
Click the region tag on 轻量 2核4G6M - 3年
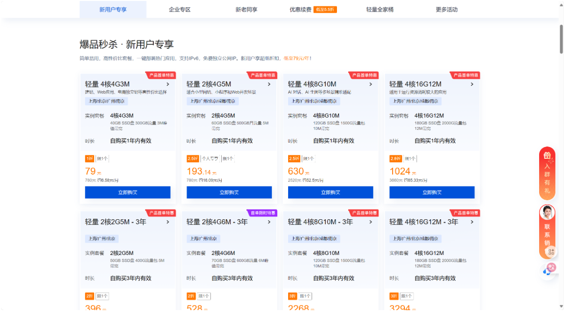click(x=204, y=239)
